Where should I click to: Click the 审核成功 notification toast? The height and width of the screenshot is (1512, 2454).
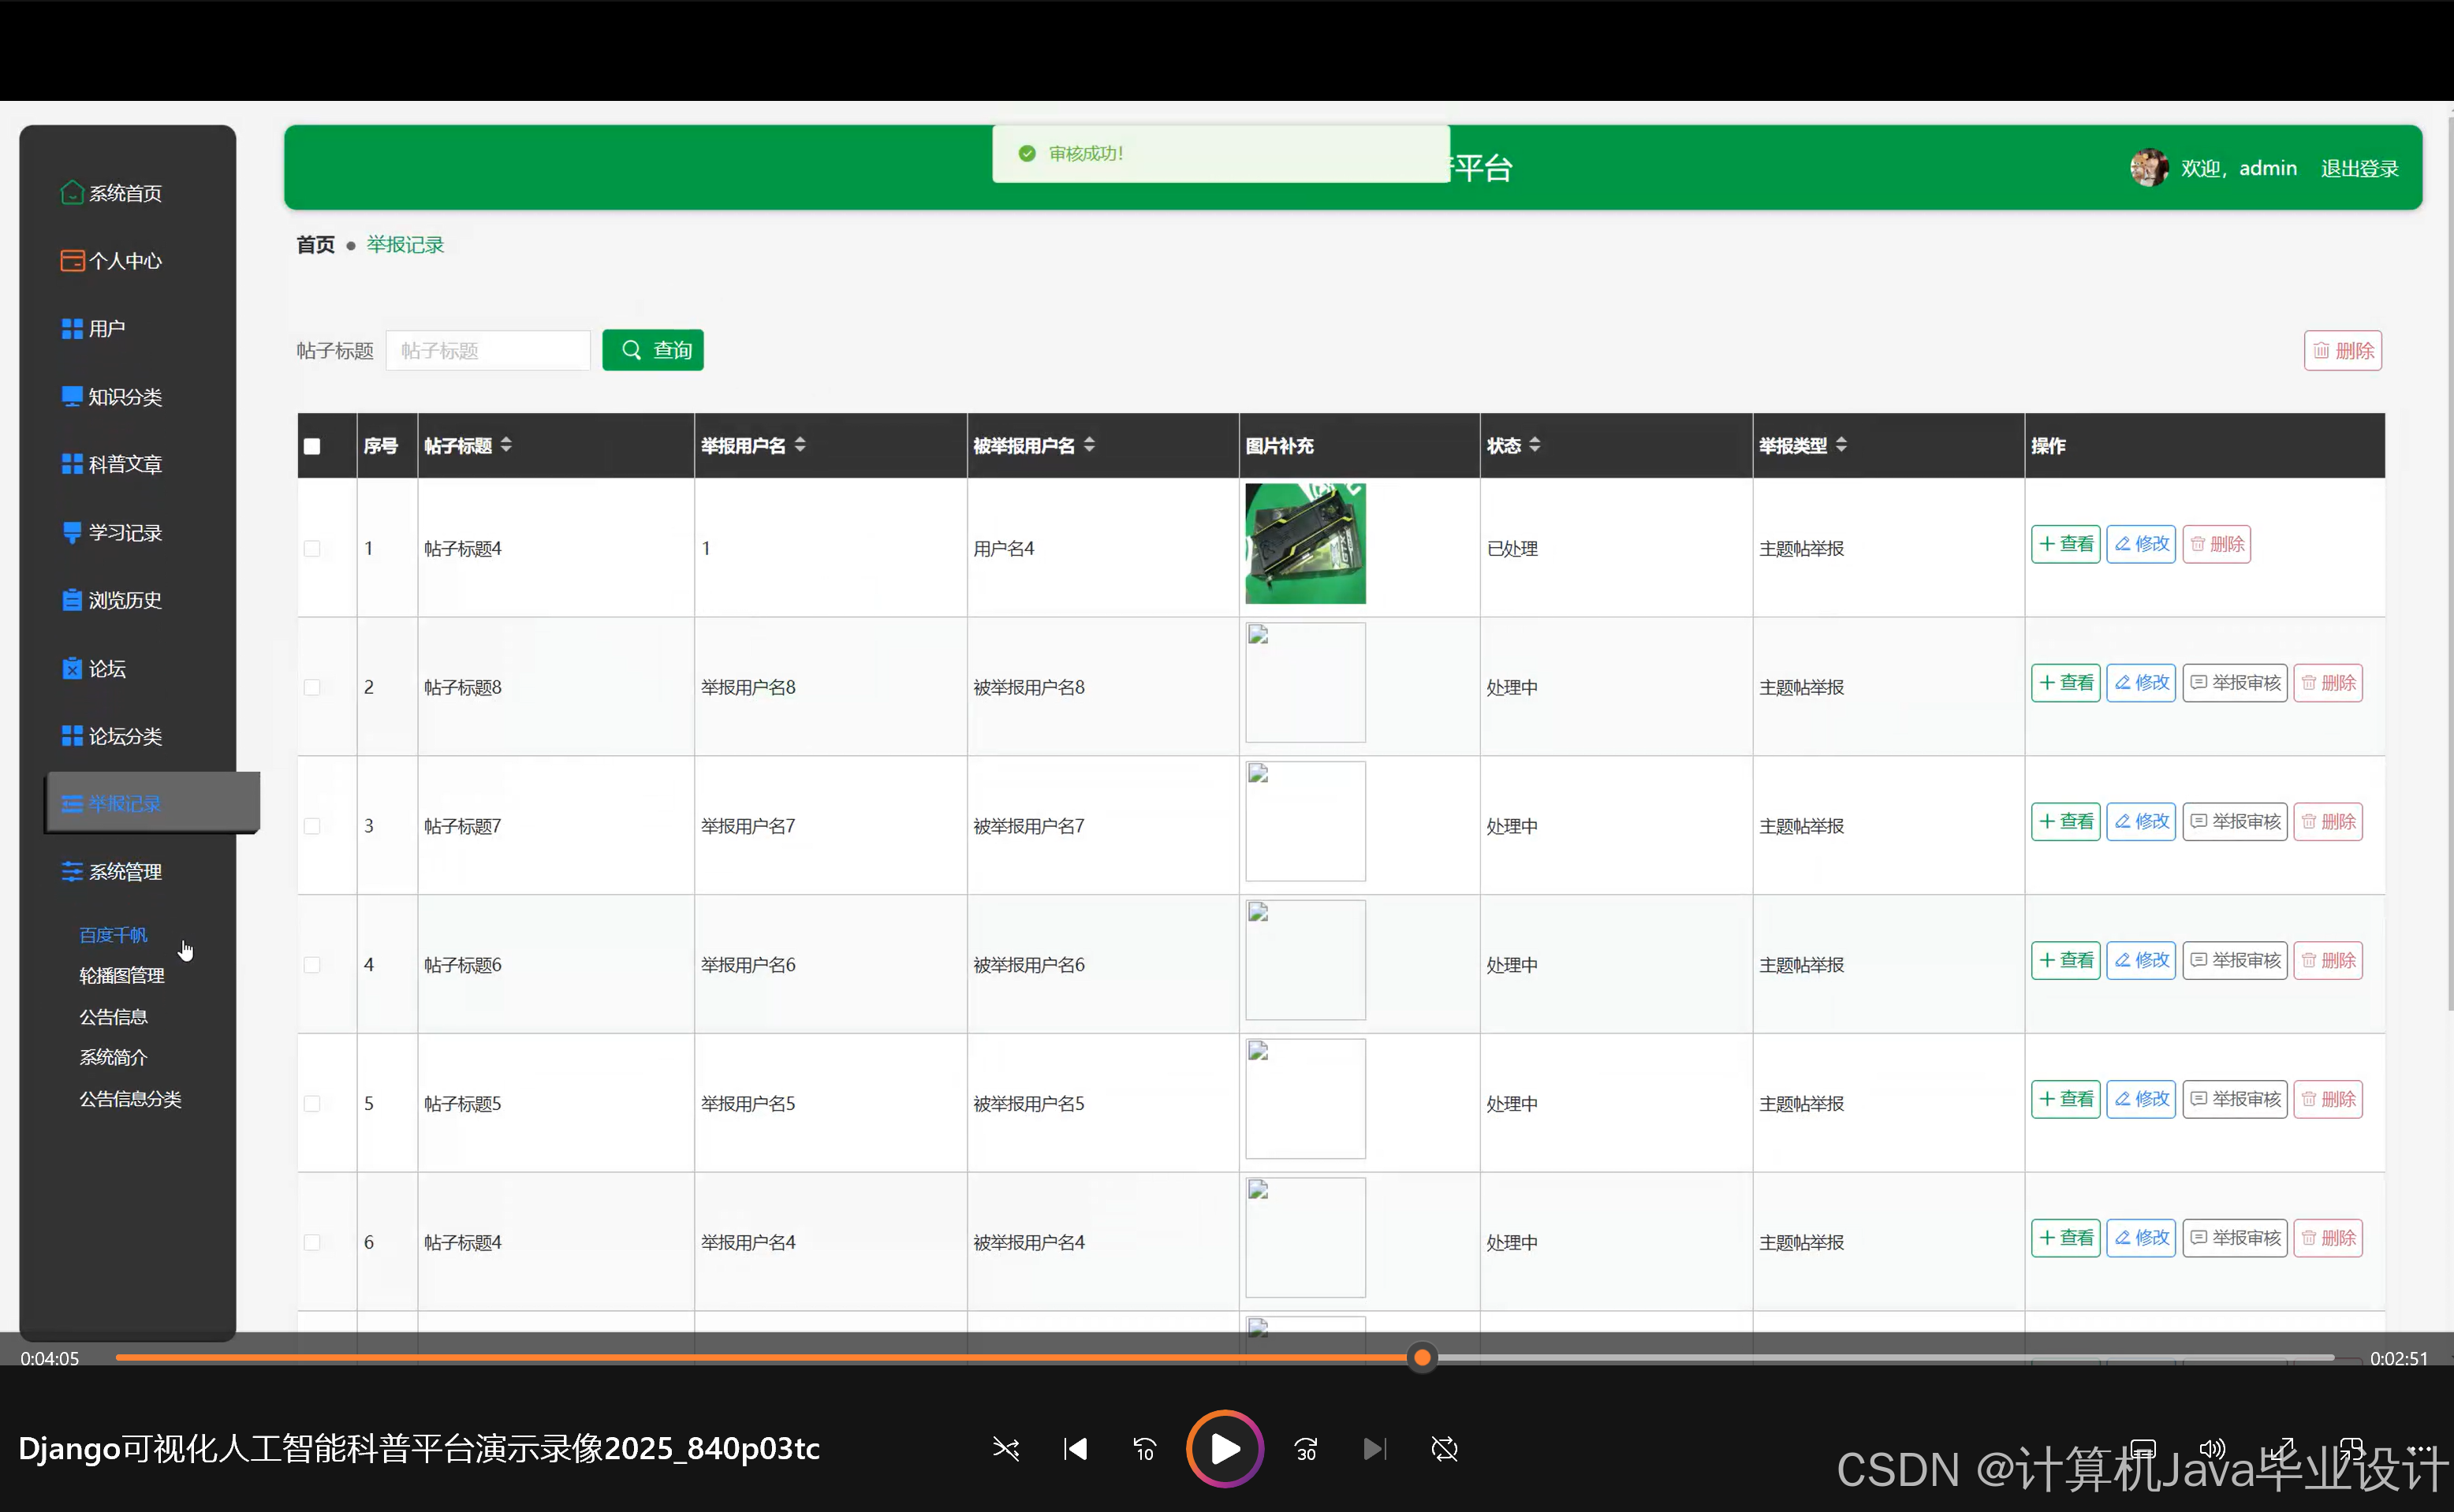1221,153
